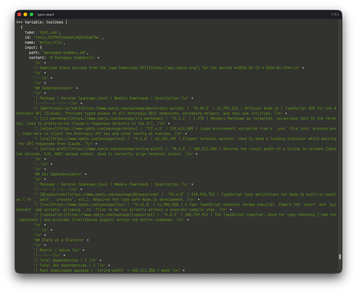Open the string-width npmjs package URL
Viewport: 357px width, 293px height.
pos(117,149)
